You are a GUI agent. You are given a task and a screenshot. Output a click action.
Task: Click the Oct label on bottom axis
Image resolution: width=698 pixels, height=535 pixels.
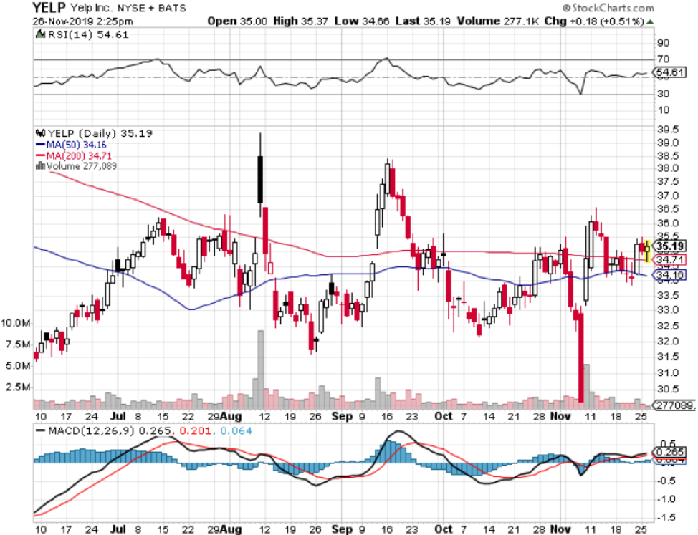(444, 415)
